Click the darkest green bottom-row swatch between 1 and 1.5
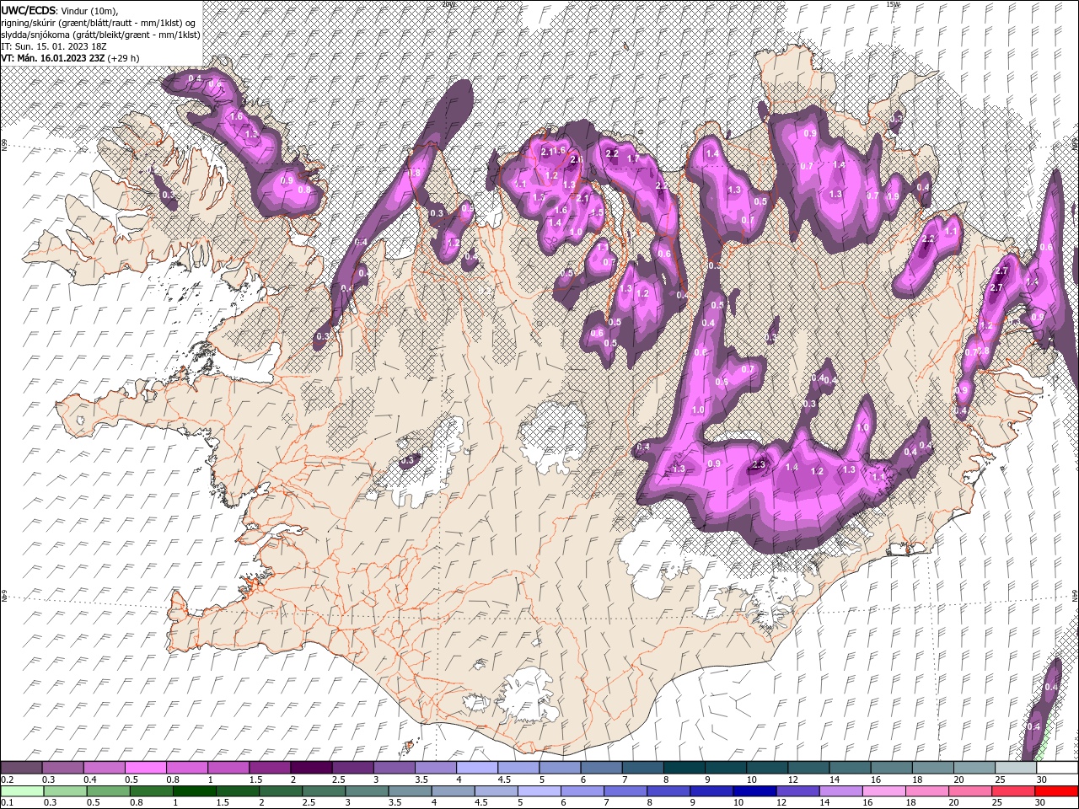1079x809 pixels. (194, 791)
